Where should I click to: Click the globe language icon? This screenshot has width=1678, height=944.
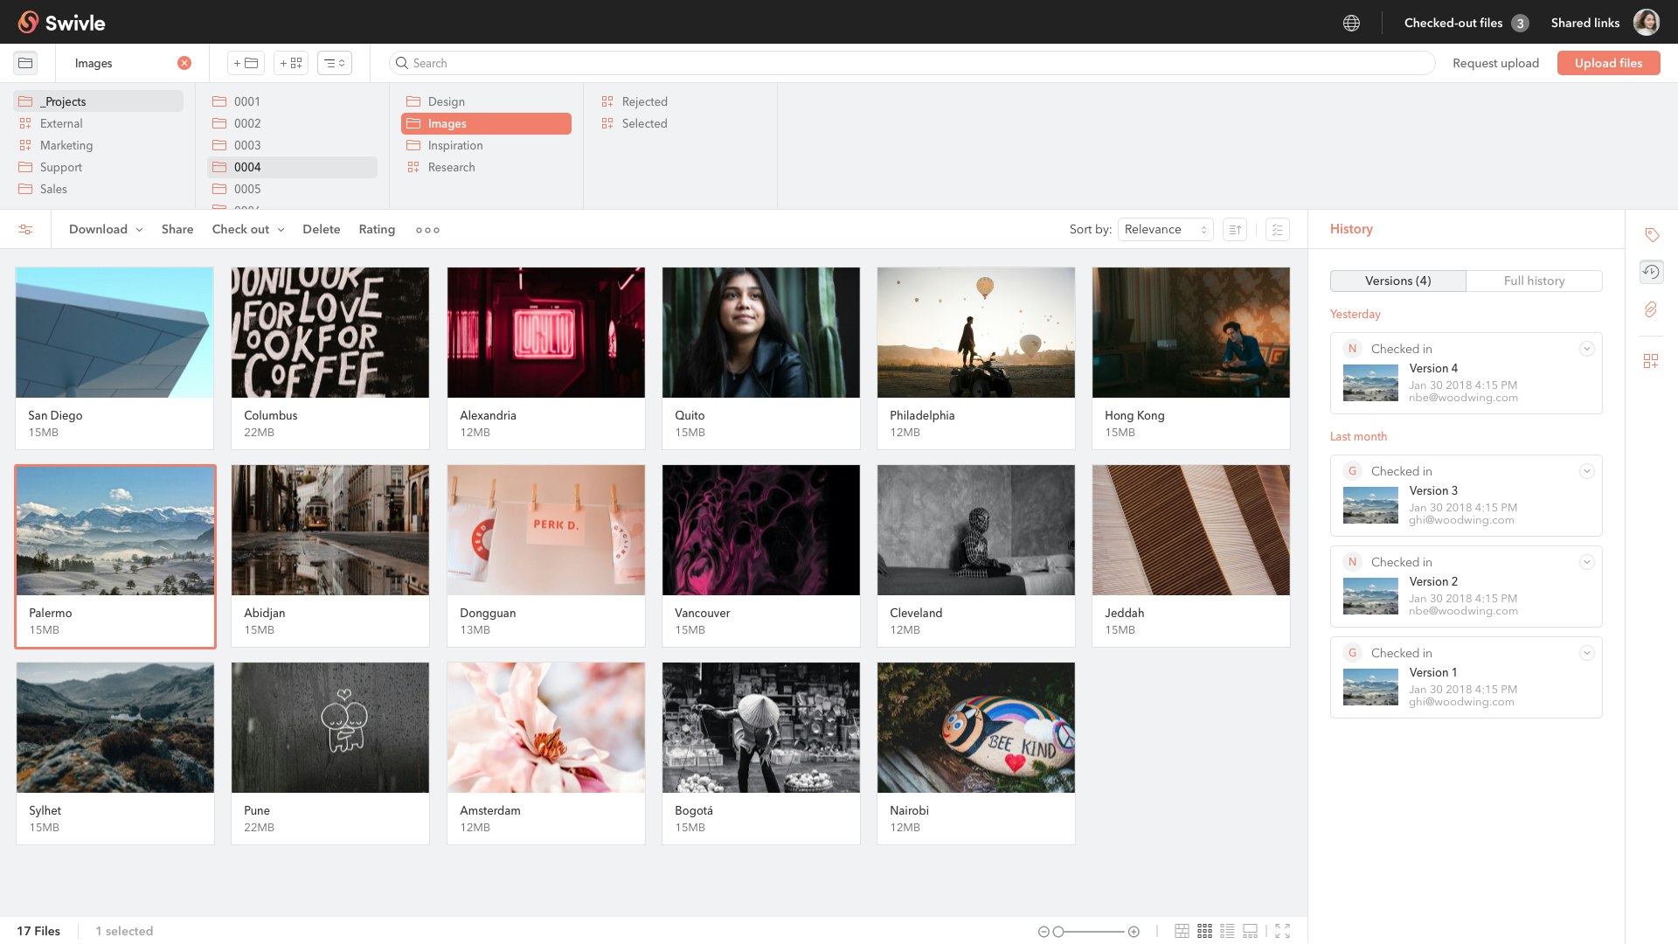click(x=1351, y=24)
